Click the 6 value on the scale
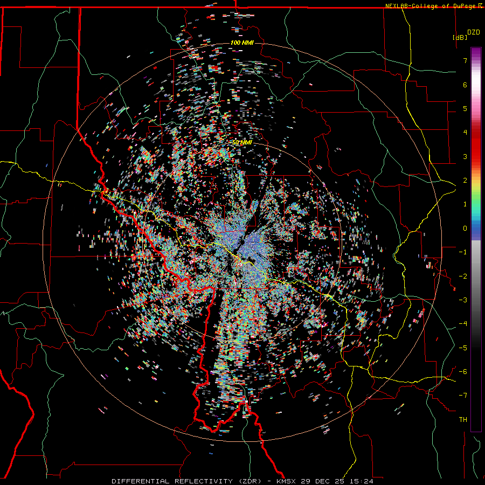 pos(465,85)
